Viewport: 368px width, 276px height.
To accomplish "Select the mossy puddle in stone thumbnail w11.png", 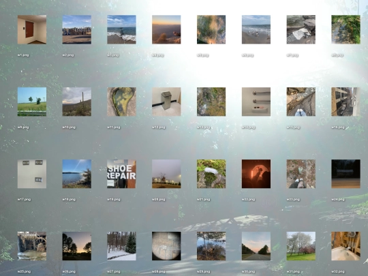I will click(121, 102).
